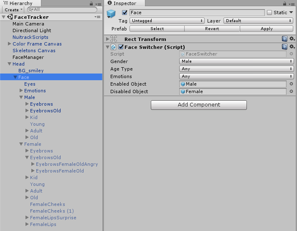Image resolution: width=297 pixels, height=231 pixels.
Task: Click the search magnifier icon in Hierarchy
Action: [31, 10]
